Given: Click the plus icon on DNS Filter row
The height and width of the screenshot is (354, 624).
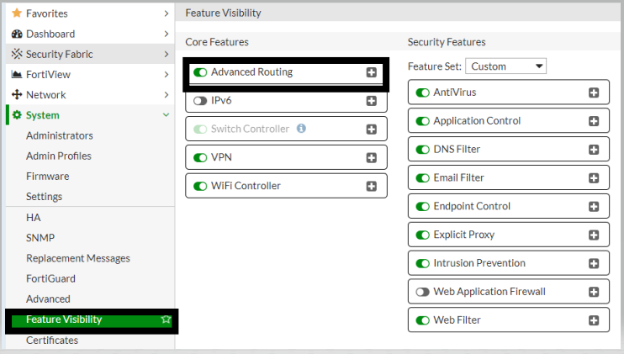Looking at the screenshot, I should point(594,150).
